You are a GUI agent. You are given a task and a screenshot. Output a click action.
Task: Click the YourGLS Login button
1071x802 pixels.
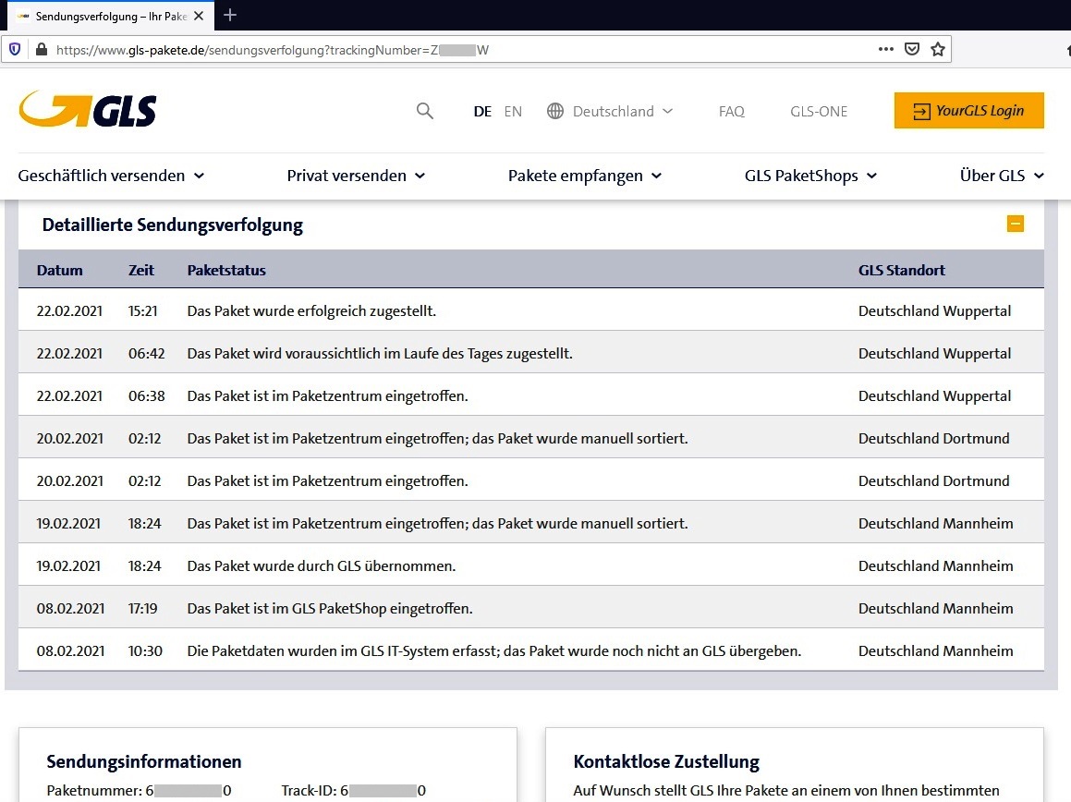point(968,111)
